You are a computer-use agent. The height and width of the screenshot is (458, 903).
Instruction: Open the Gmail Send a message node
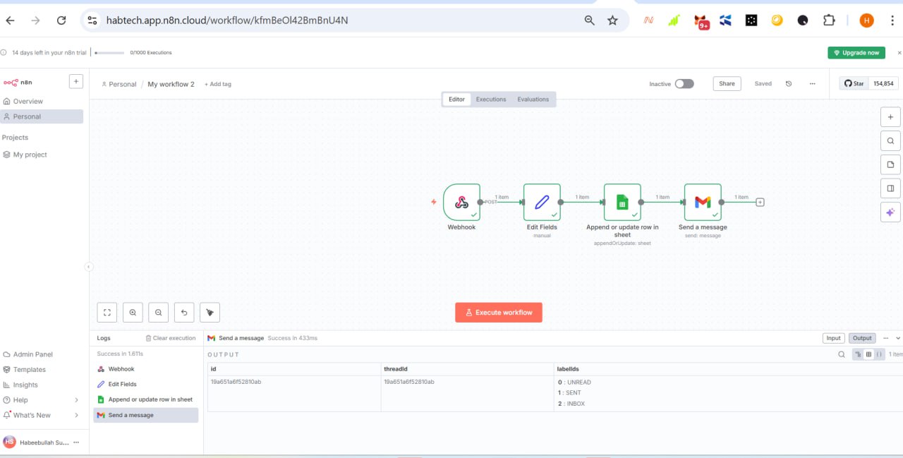pyautogui.click(x=703, y=203)
